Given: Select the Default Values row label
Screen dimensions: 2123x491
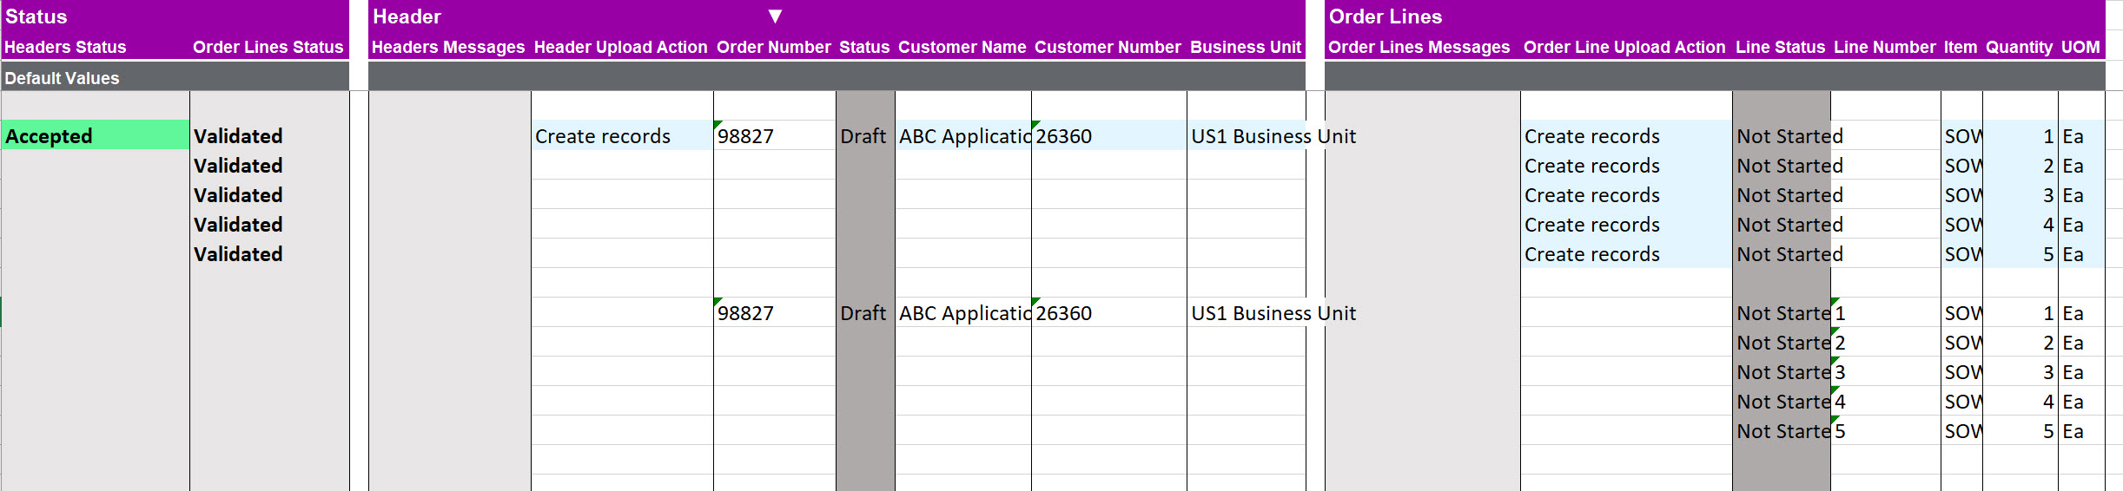Looking at the screenshot, I should 63,78.
